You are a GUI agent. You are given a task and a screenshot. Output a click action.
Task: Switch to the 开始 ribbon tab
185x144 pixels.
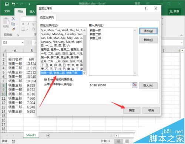point(20,11)
